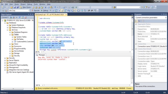Click the Debug button
The image size is (168, 94).
[x=45, y=10]
